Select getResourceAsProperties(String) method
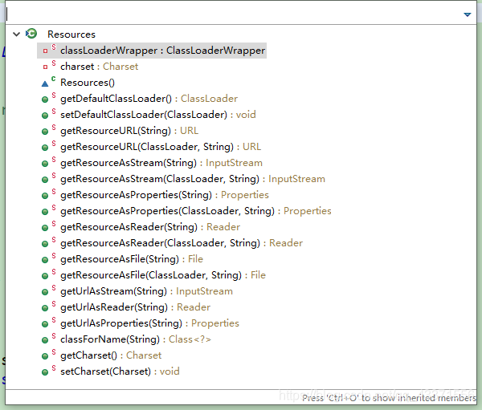Image resolution: width=482 pixels, height=410 pixels. [x=165, y=195]
